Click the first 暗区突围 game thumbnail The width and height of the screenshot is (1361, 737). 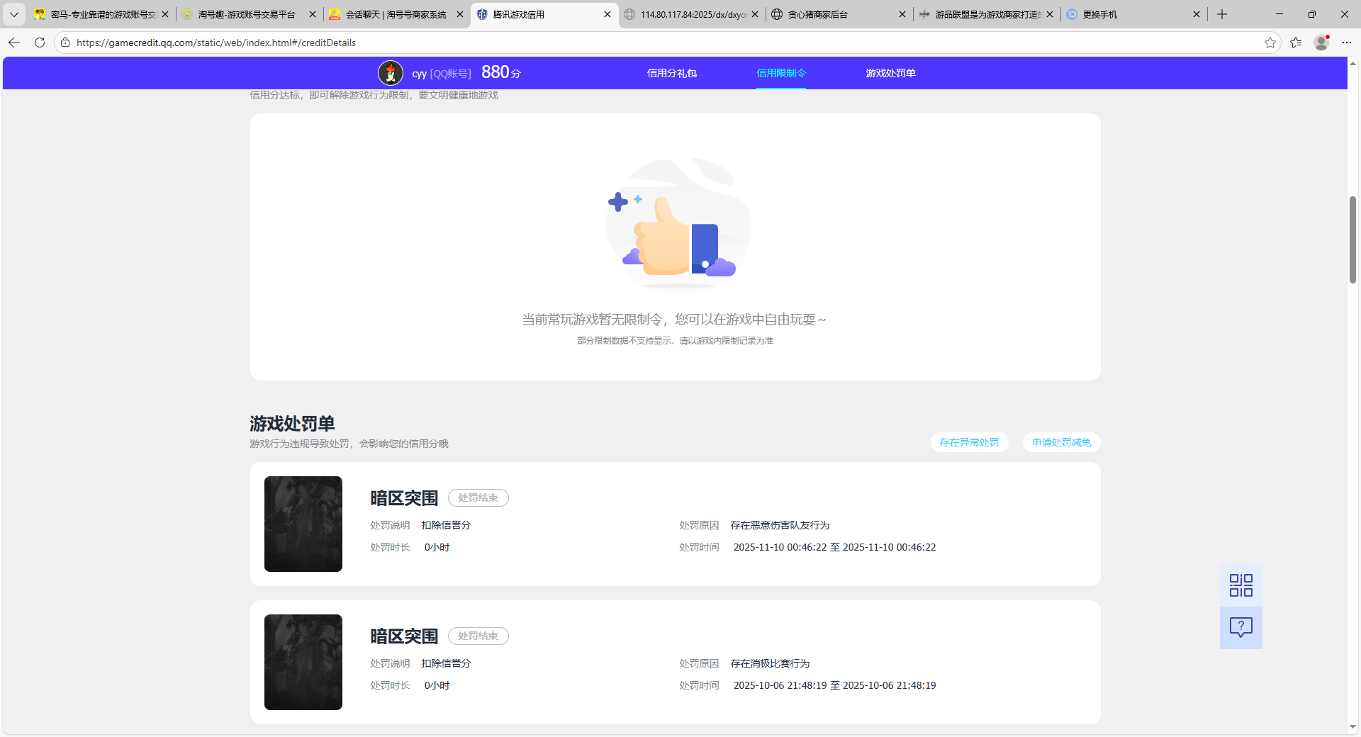click(303, 524)
